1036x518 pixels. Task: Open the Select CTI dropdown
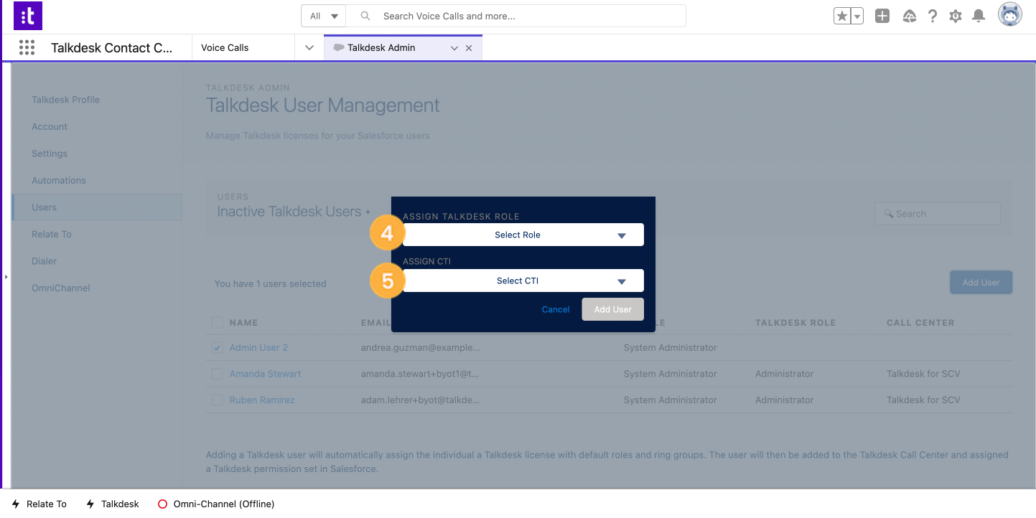523,281
